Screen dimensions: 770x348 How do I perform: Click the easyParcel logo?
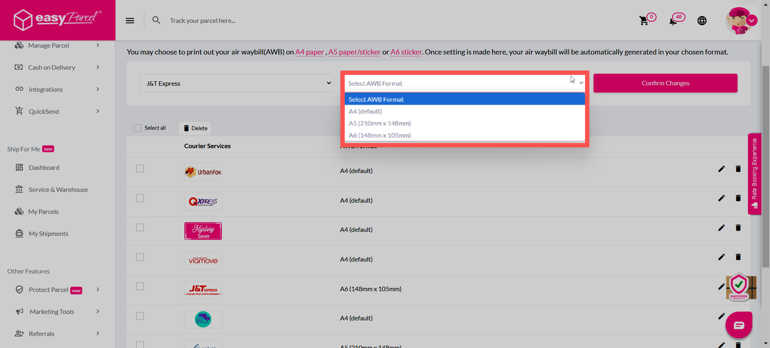pyautogui.click(x=57, y=20)
